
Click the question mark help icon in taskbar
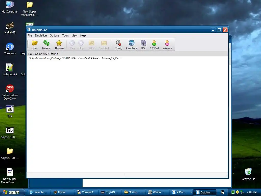(223, 192)
